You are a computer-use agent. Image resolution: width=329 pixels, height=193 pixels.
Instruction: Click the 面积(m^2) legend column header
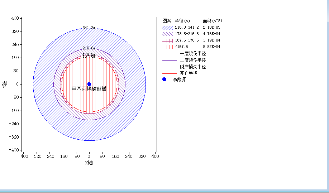pos(212,21)
